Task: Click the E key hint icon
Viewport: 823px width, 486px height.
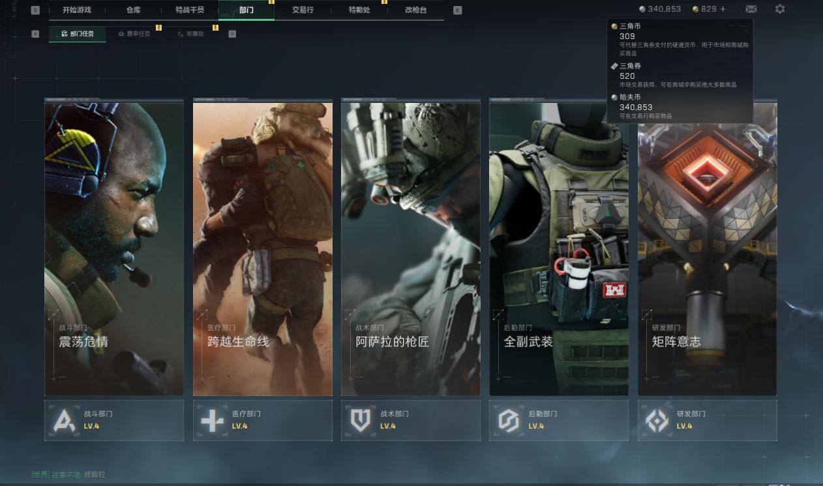Action: 457,10
